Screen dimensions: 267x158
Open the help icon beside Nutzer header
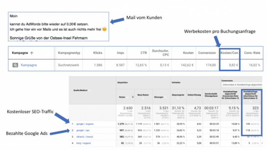[127, 97]
